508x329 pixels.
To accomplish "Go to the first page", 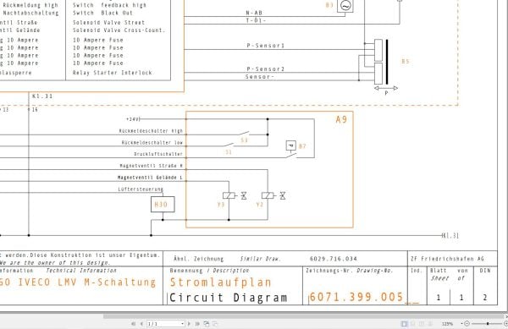I will (x=133, y=323).
